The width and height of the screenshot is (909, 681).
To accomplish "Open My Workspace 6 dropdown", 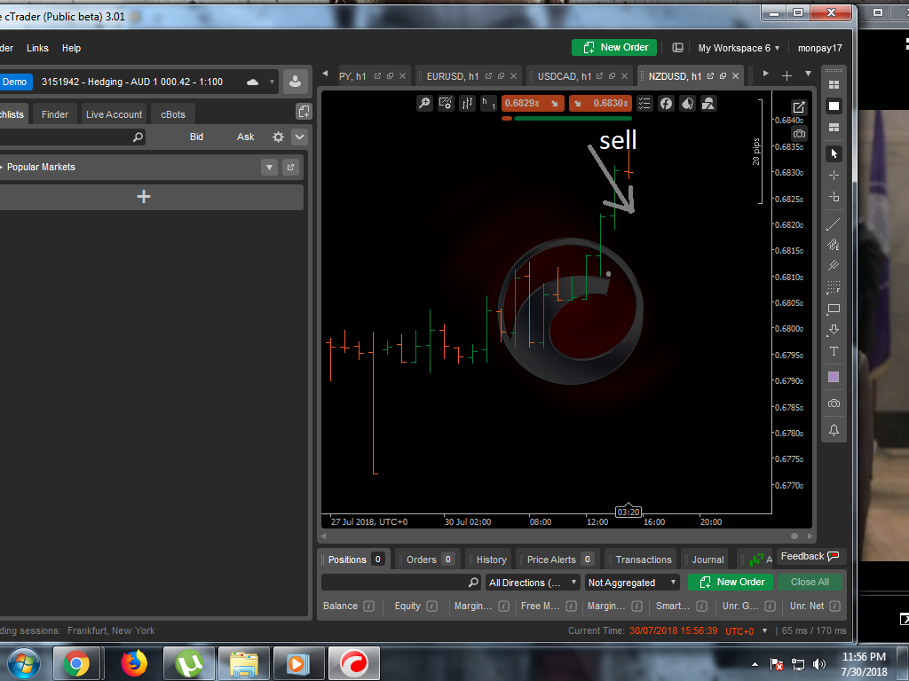I will click(x=739, y=48).
